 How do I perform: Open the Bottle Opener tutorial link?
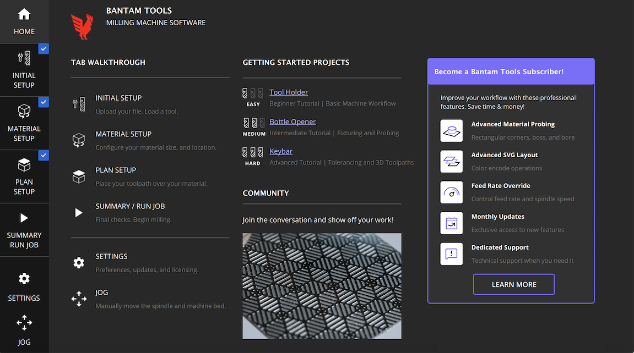pos(292,122)
